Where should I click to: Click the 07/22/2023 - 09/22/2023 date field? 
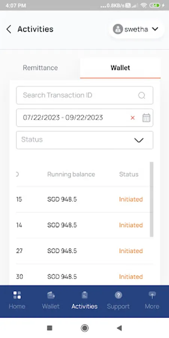pyautogui.click(x=84, y=118)
